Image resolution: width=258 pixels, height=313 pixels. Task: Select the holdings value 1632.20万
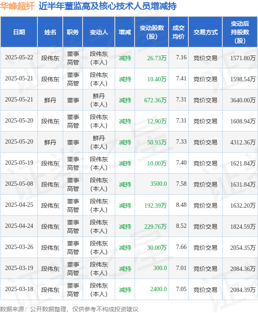[243, 206]
